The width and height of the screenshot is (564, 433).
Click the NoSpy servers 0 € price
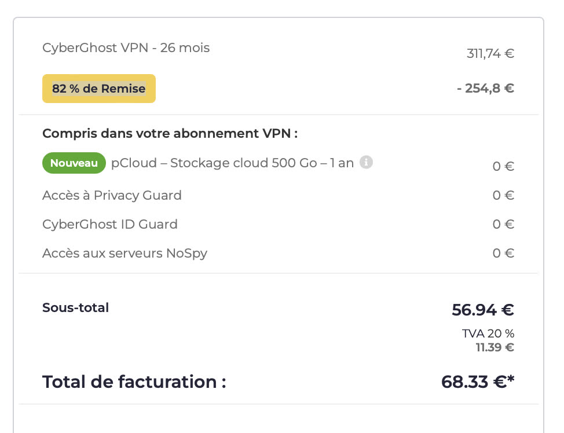503,253
